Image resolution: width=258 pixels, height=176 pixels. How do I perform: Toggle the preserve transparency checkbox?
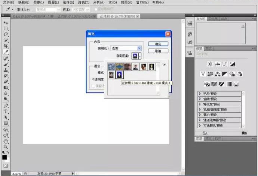click(93, 86)
